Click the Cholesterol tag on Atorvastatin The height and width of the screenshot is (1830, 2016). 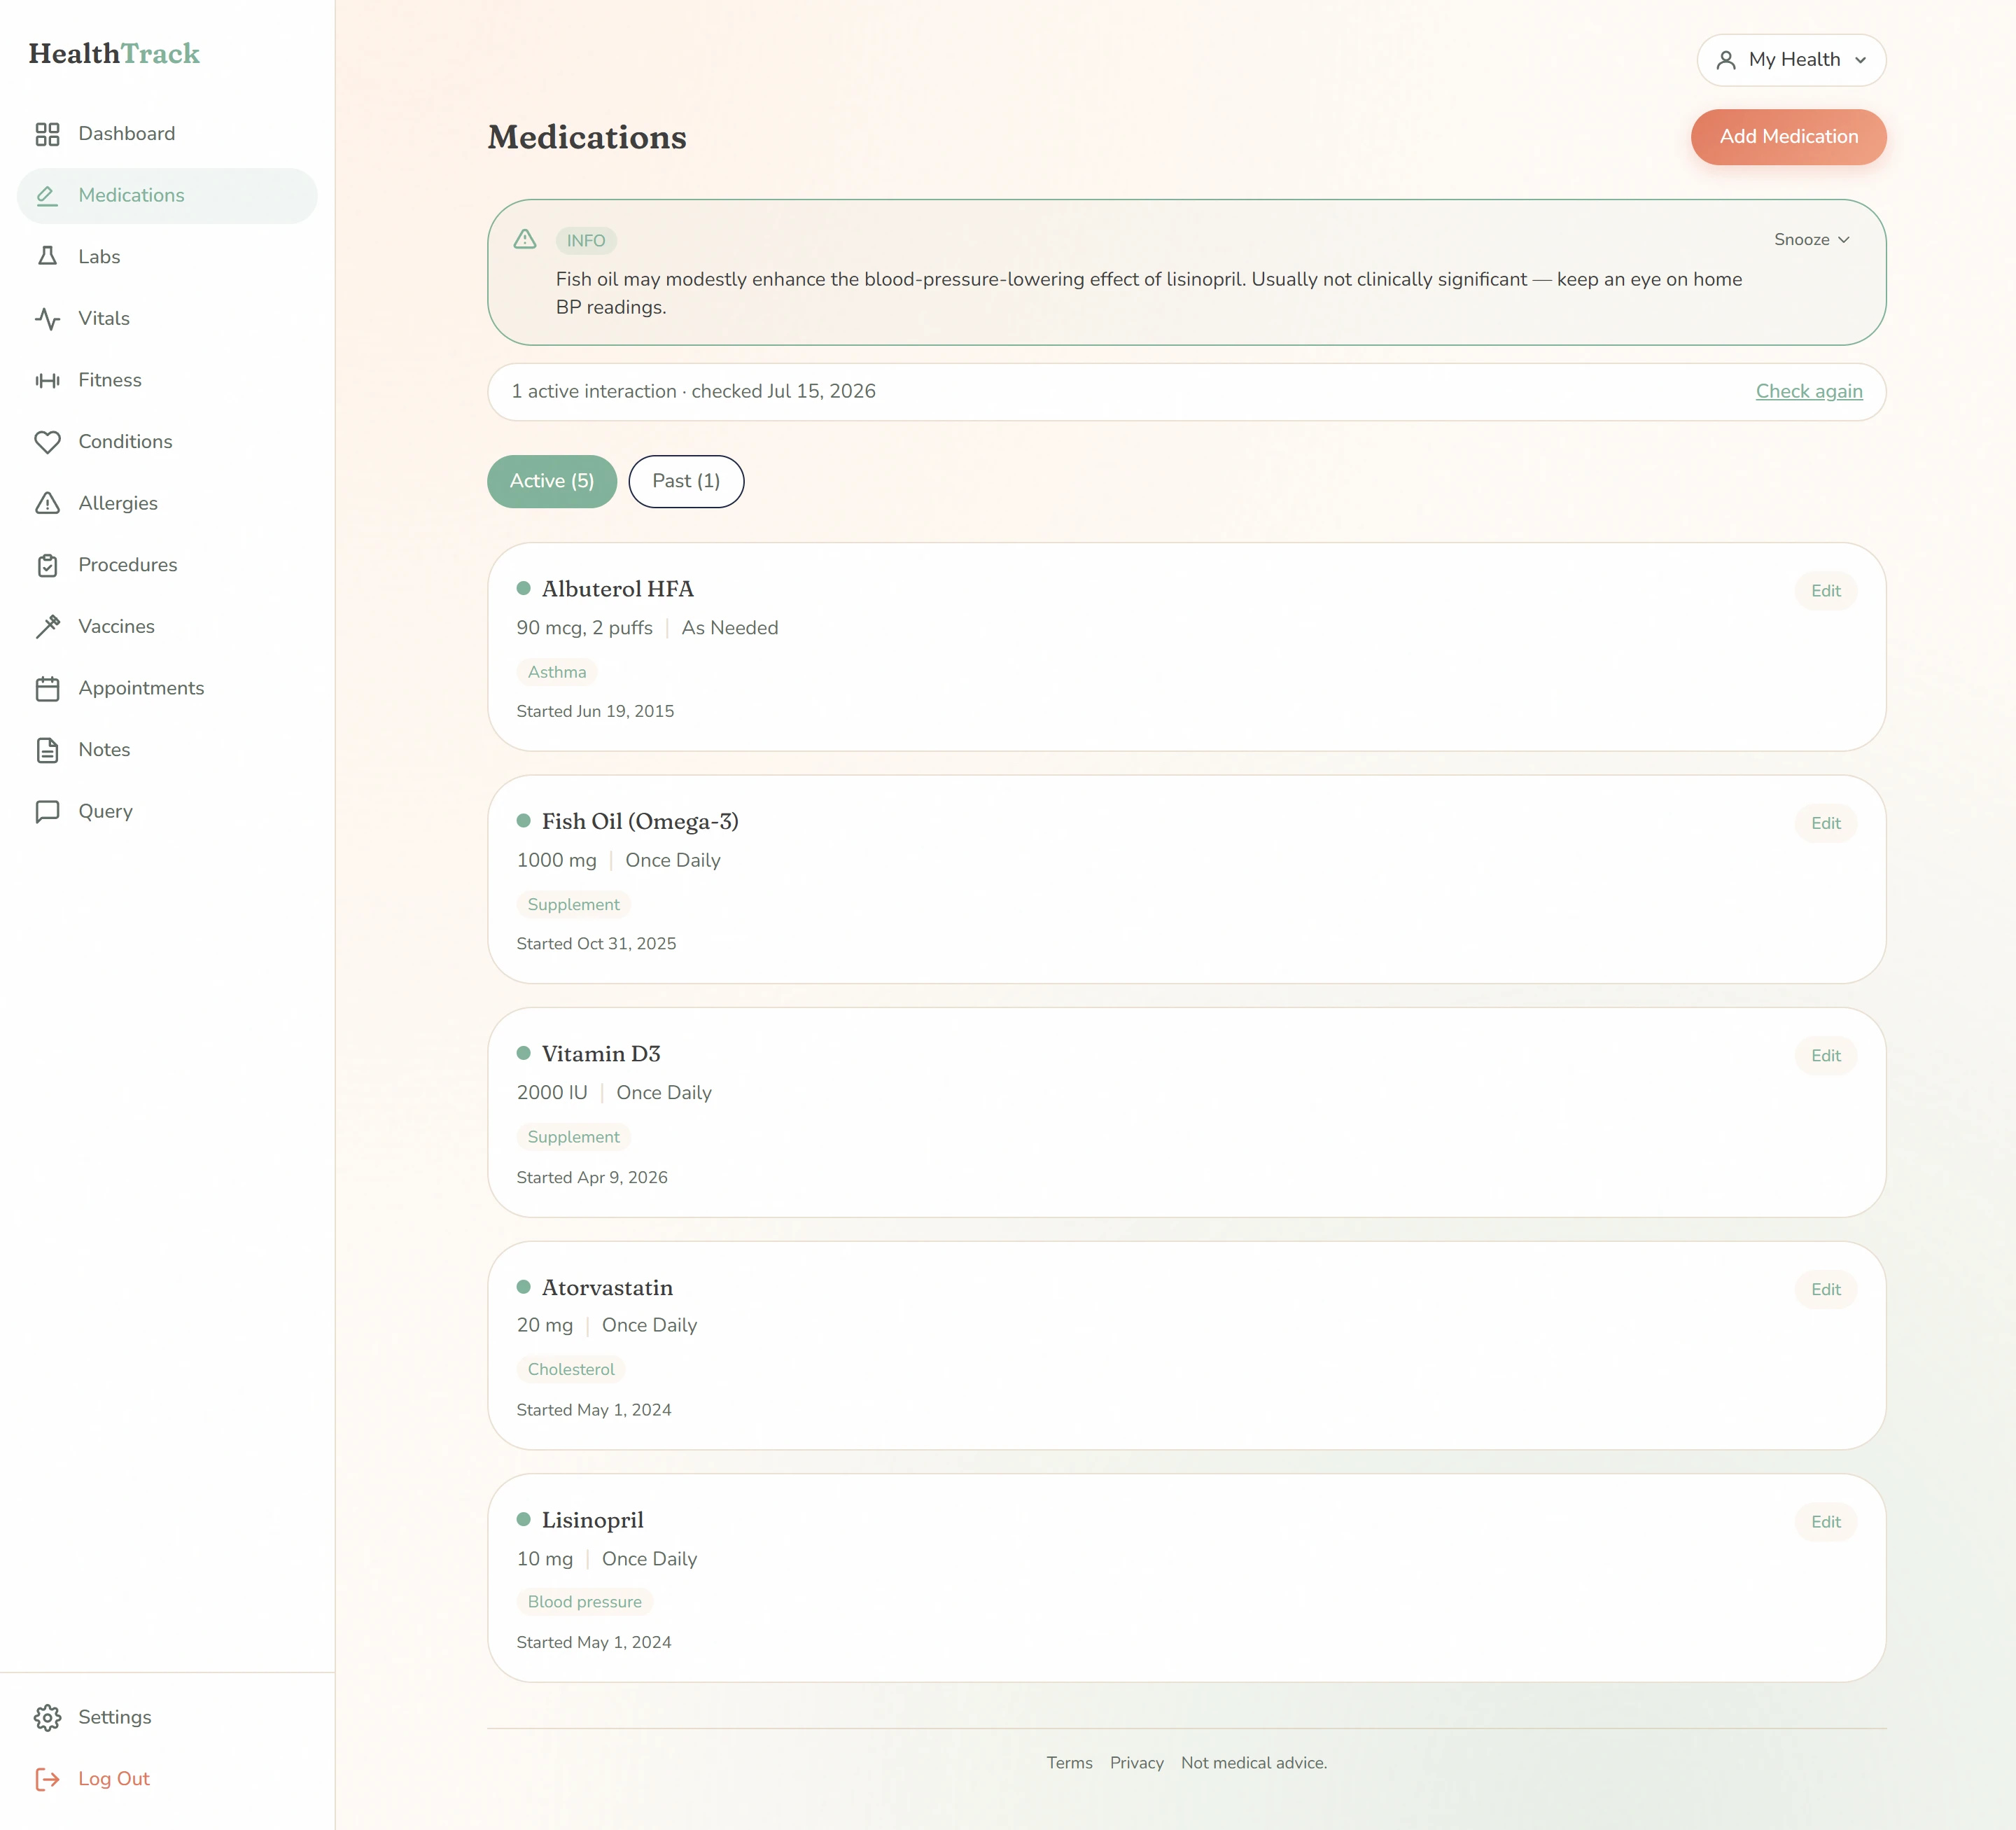coord(571,1369)
